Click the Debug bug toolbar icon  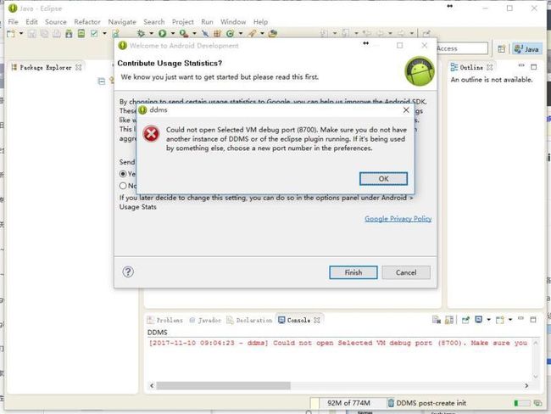coord(141,33)
